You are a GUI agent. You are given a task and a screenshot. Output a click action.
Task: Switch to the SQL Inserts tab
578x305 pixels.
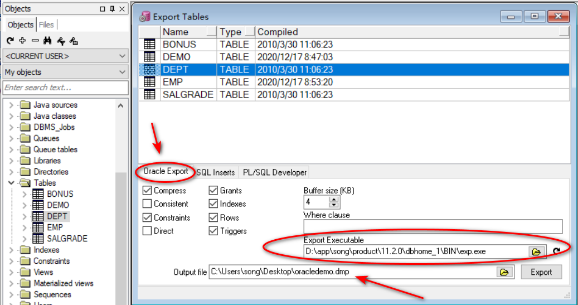[x=216, y=172]
